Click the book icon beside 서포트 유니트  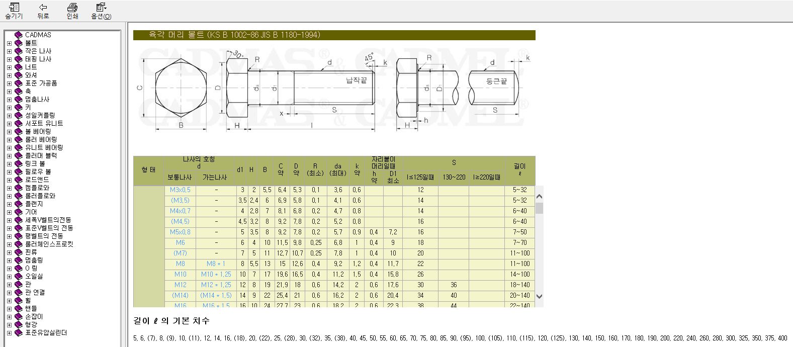tap(19, 123)
